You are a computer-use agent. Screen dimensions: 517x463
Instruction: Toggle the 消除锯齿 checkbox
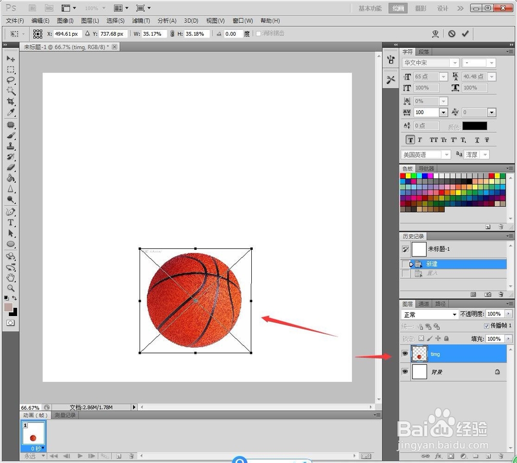pyautogui.click(x=258, y=33)
